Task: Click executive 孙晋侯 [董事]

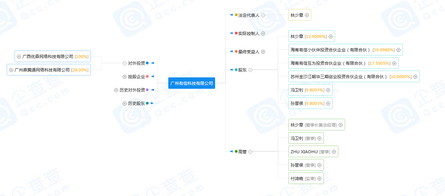Action: 306,165
